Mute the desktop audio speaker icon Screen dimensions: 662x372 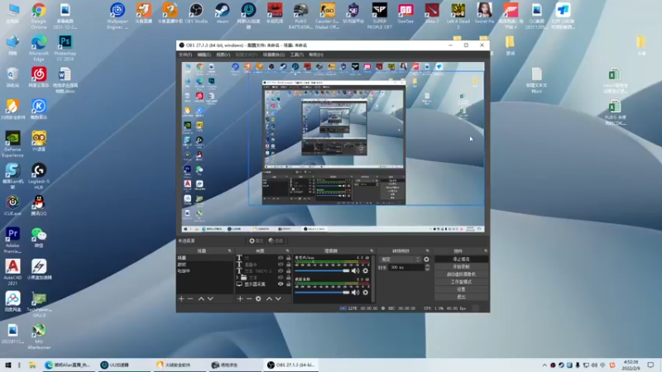click(356, 293)
